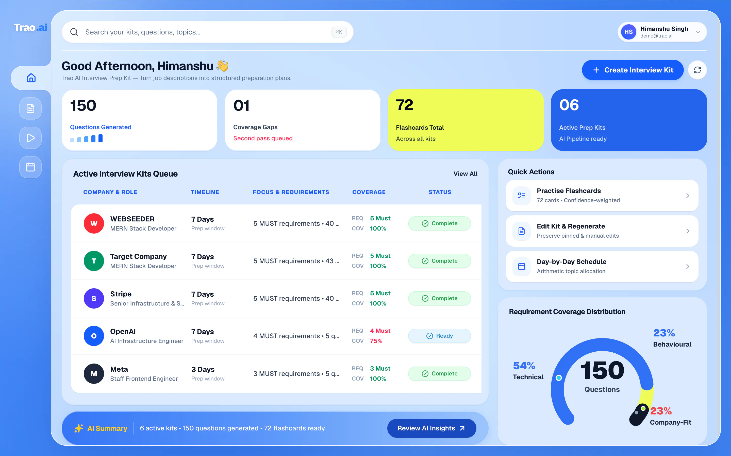
Task: Click the Trao.ai logo
Action: click(30, 27)
